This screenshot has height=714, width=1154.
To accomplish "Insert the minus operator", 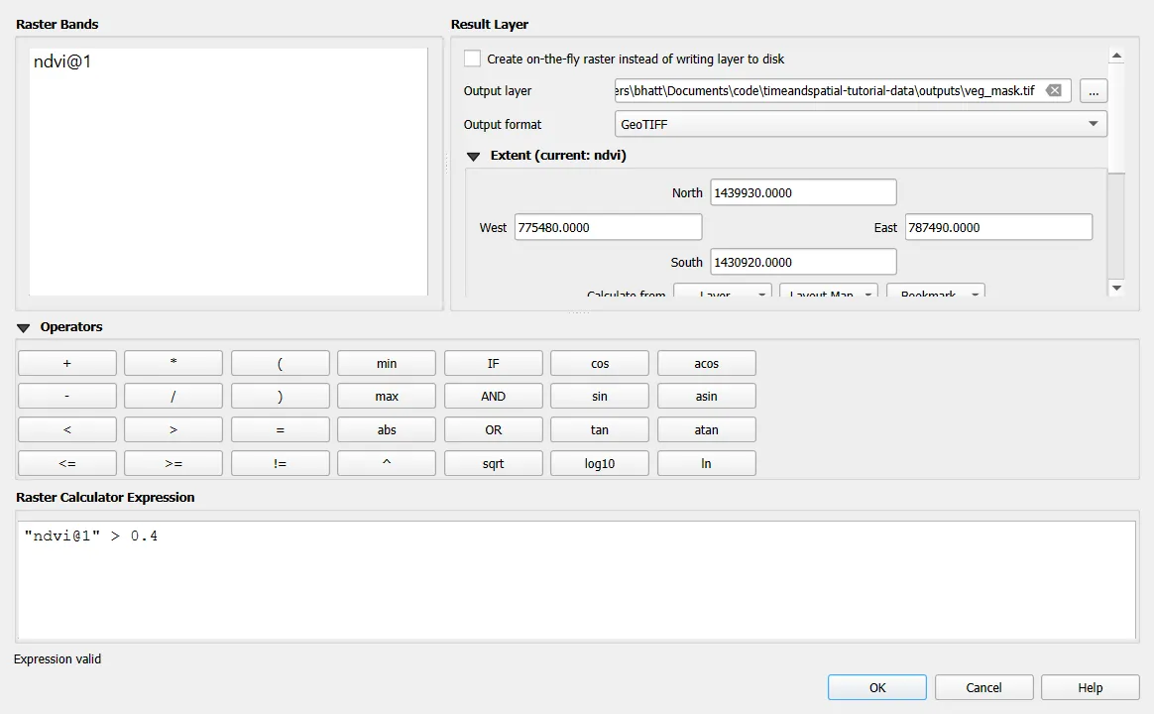I will click(x=67, y=396).
